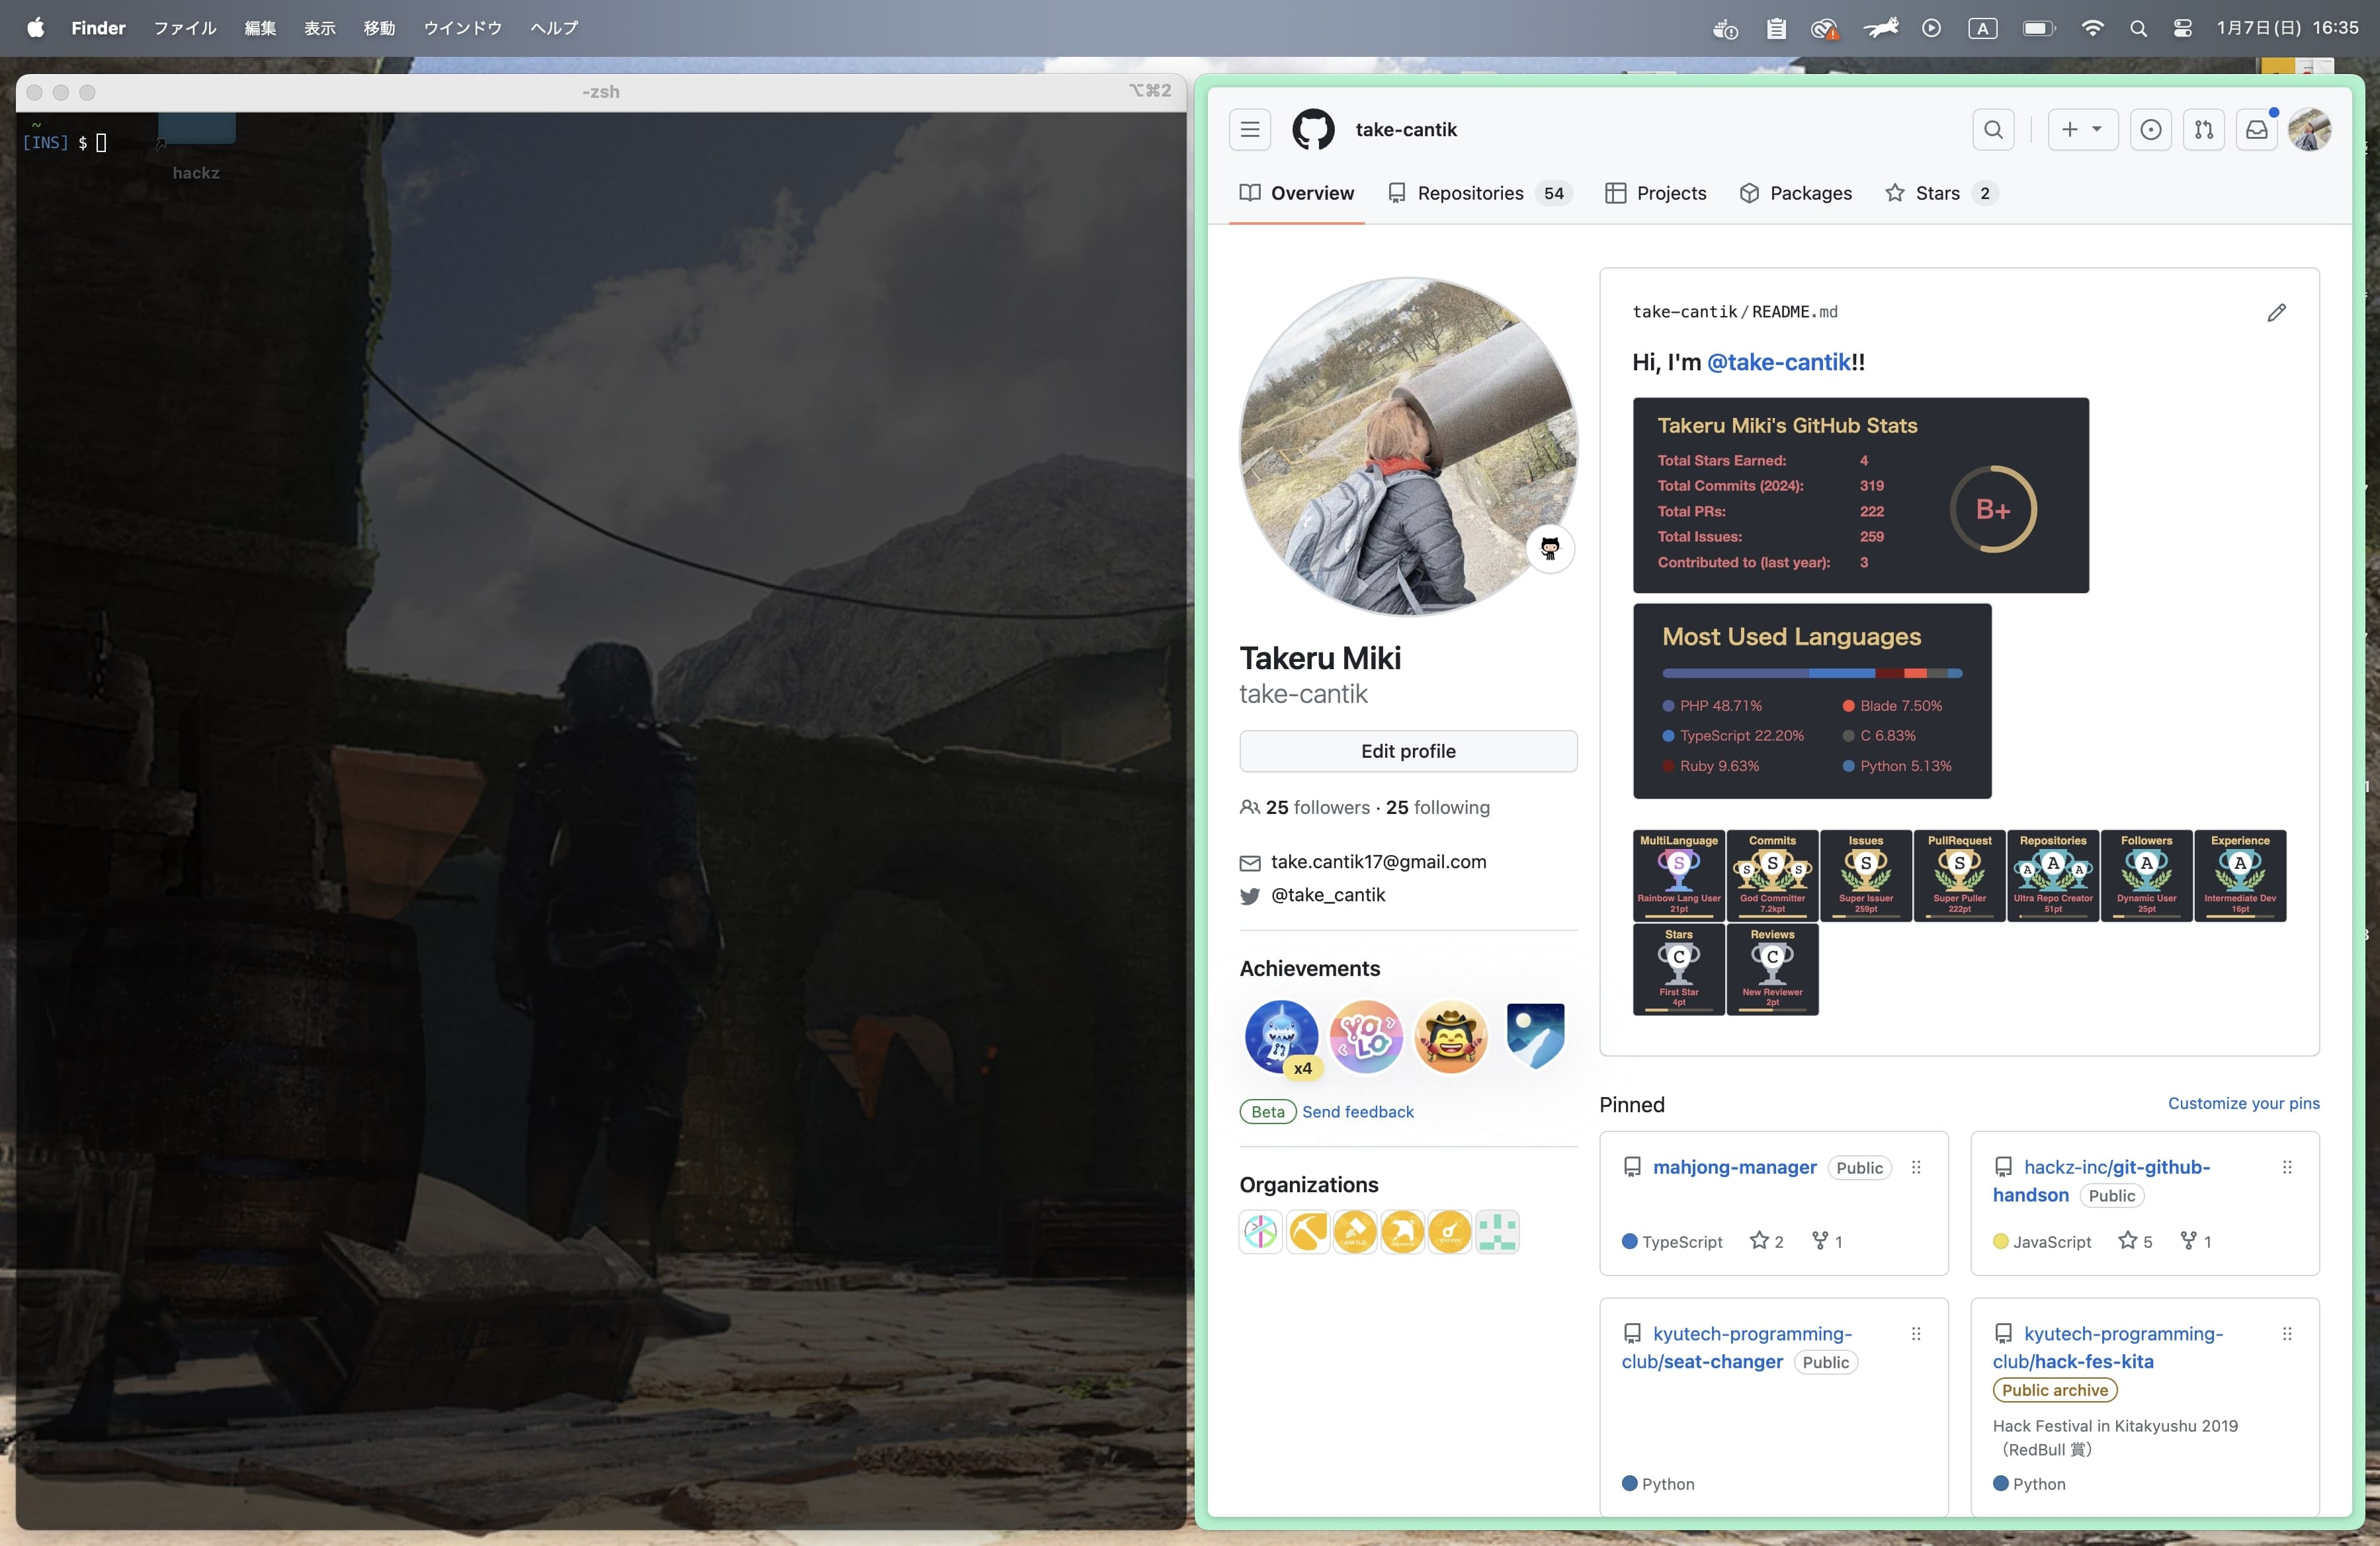Grab drag handle on seat-changer pin
Screen dimensions: 2380x1546
pos(1915,1334)
